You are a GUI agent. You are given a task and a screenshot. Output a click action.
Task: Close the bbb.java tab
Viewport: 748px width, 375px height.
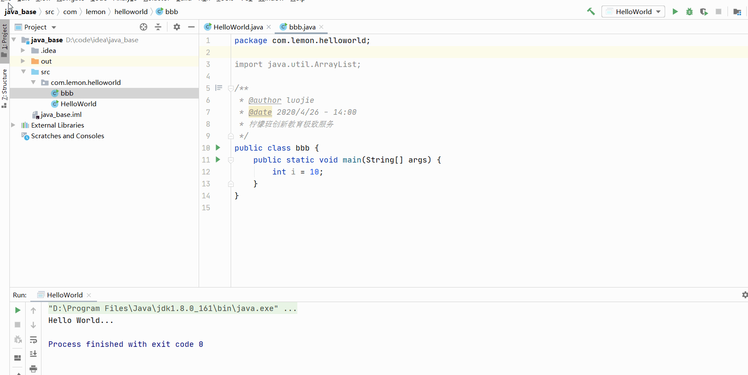(321, 27)
